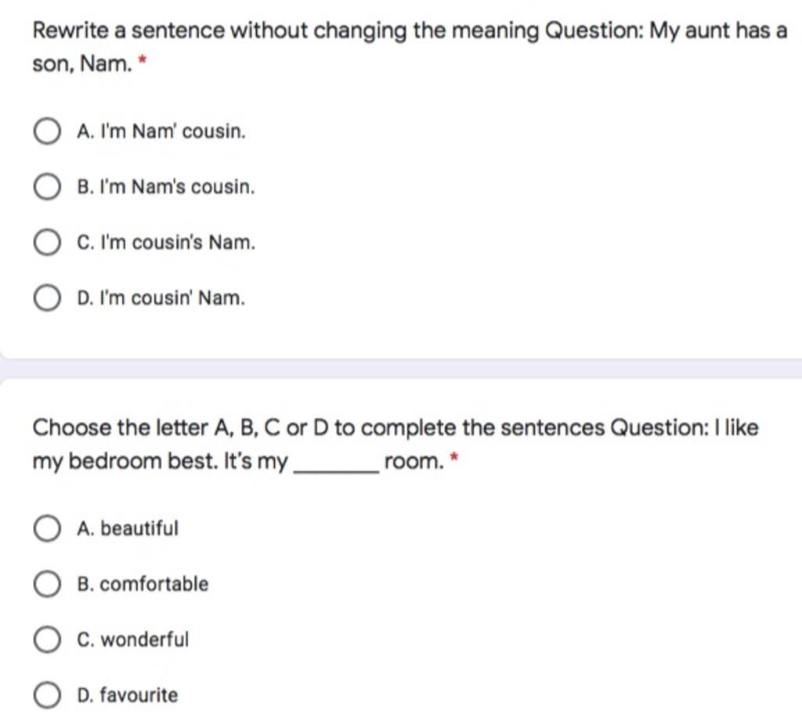Select radio button for B. I'm Nam's cousin
This screenshot has height=728, width=802.
coord(47,186)
